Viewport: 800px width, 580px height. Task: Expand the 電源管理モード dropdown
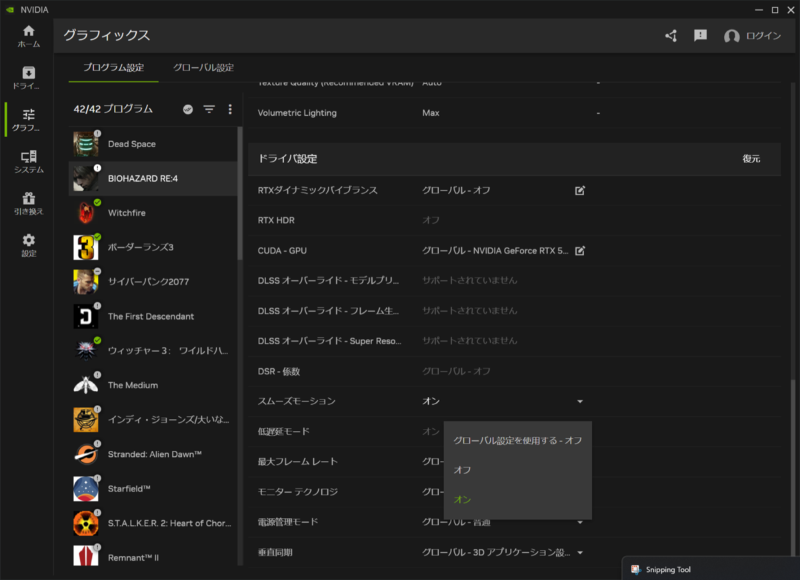tap(579, 522)
